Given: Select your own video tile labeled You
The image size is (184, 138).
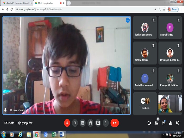Looking at the screenshot, I should pos(170,104).
